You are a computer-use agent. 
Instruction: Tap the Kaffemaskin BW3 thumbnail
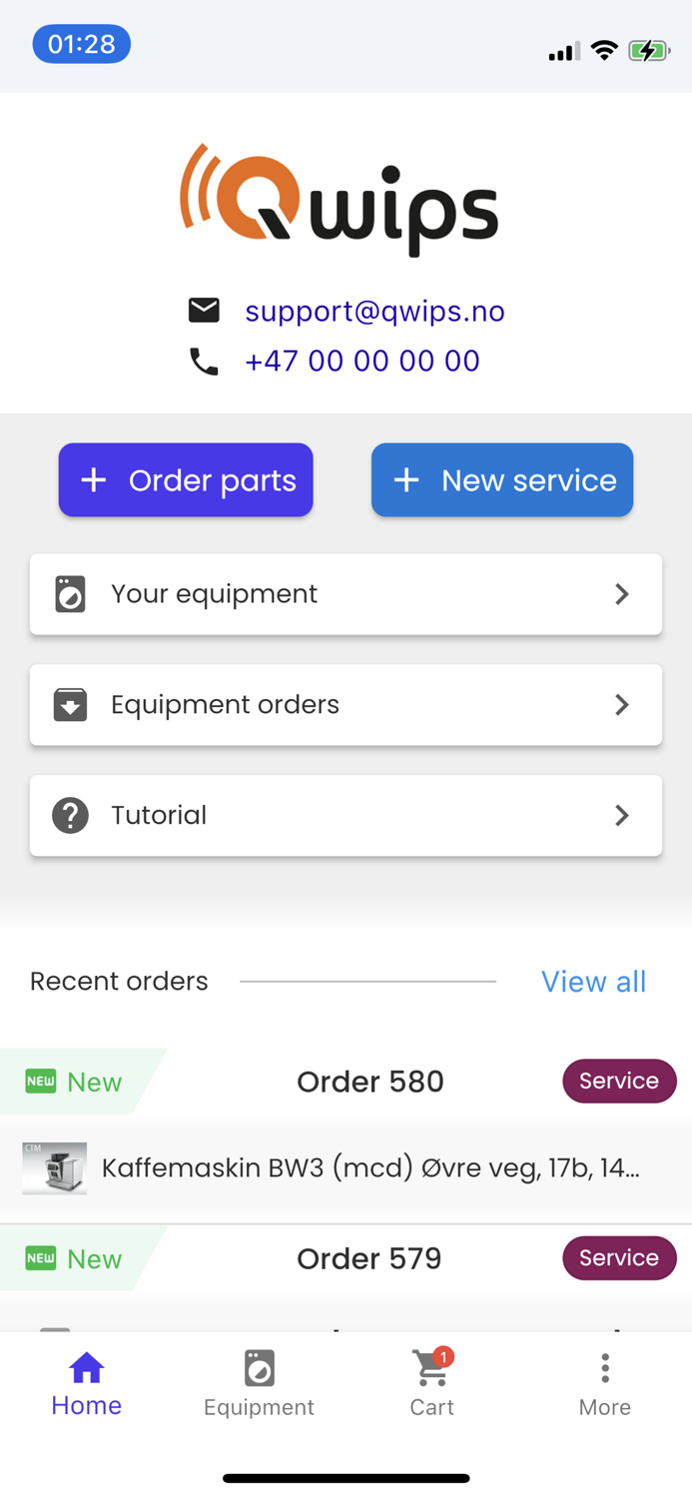pos(54,1167)
